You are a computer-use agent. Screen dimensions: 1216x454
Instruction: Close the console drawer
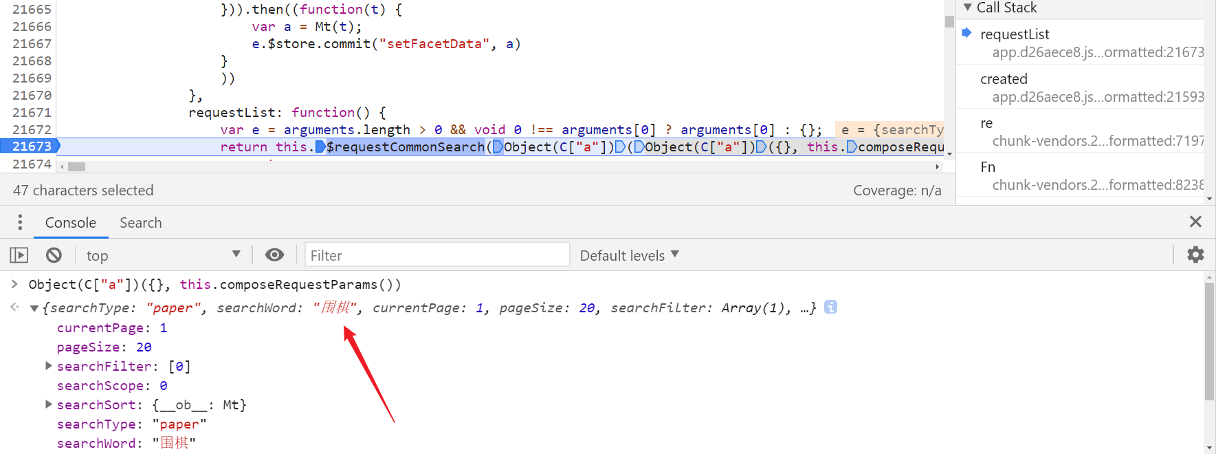click(x=1195, y=221)
